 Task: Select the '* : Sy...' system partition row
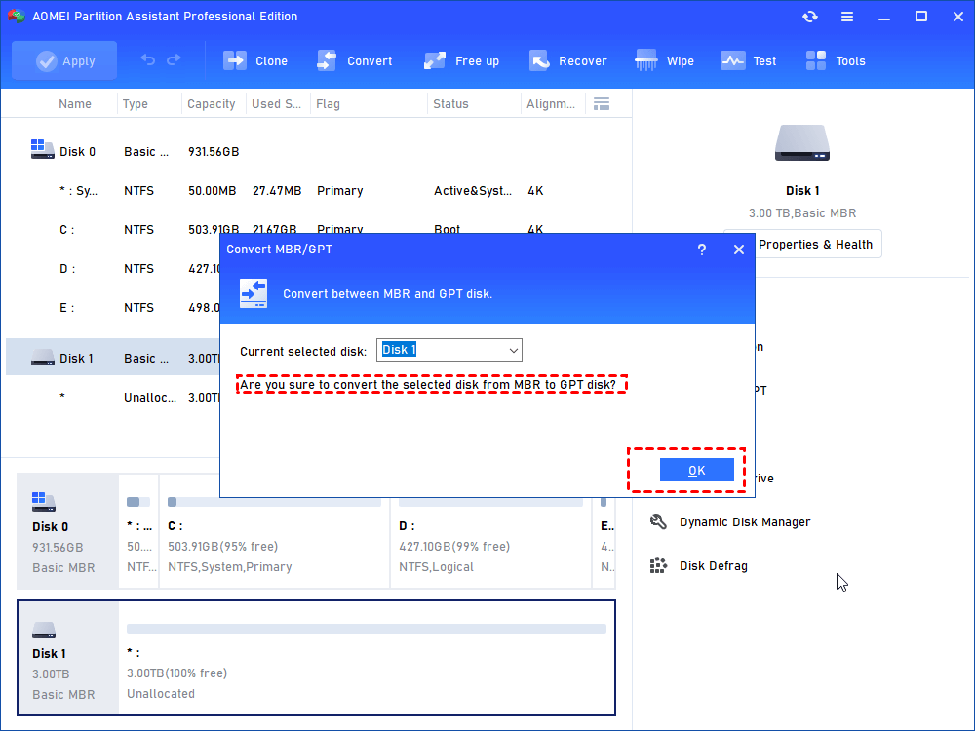pos(317,191)
